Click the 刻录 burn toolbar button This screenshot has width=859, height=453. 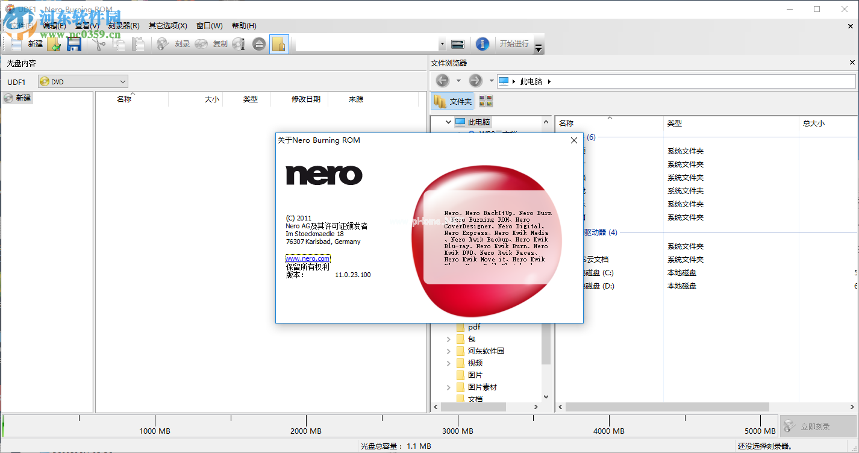[x=173, y=44]
